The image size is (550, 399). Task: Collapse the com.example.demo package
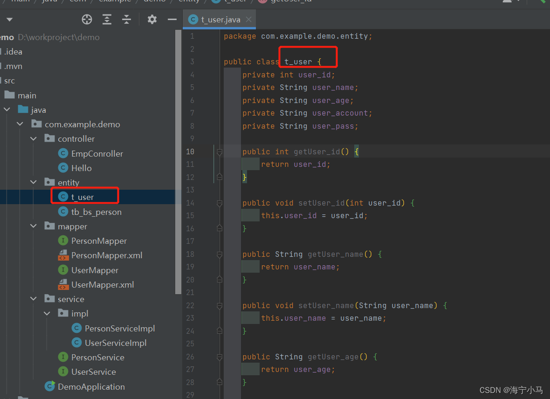pos(20,124)
